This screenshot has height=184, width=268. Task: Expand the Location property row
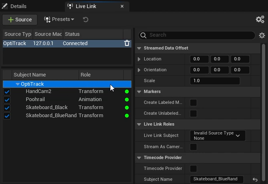[139, 59]
